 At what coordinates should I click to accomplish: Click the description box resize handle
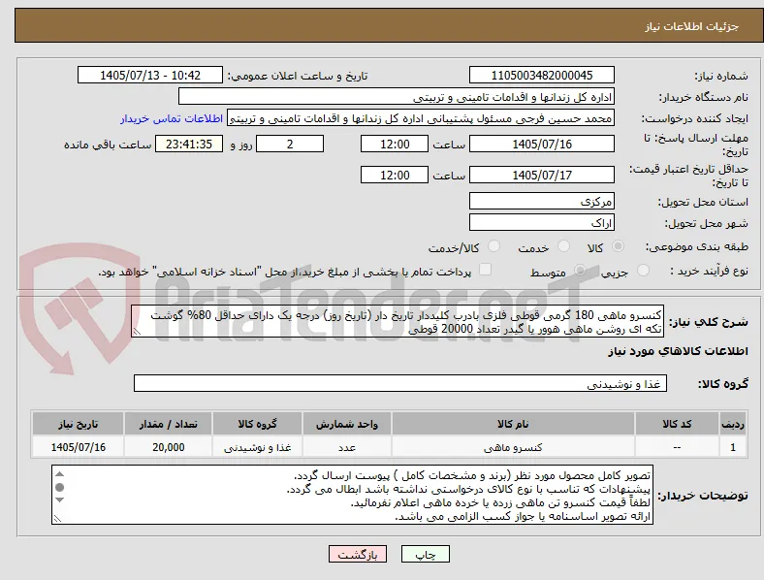(137, 332)
